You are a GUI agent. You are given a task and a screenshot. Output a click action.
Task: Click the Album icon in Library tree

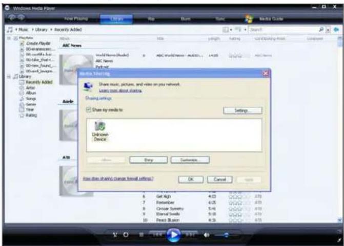pyautogui.click(x=22, y=93)
